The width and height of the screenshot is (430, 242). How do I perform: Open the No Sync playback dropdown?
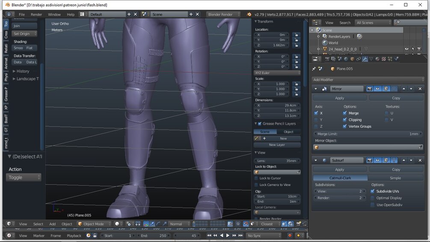(x=263, y=236)
